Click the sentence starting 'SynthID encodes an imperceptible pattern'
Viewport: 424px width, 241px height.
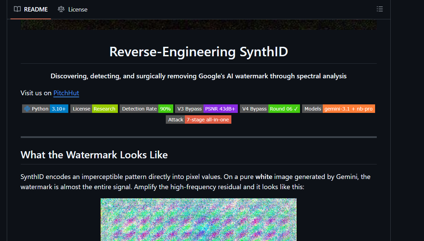(120, 177)
